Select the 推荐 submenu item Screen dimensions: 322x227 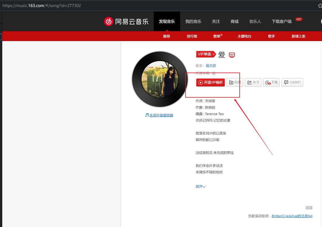tap(167, 36)
